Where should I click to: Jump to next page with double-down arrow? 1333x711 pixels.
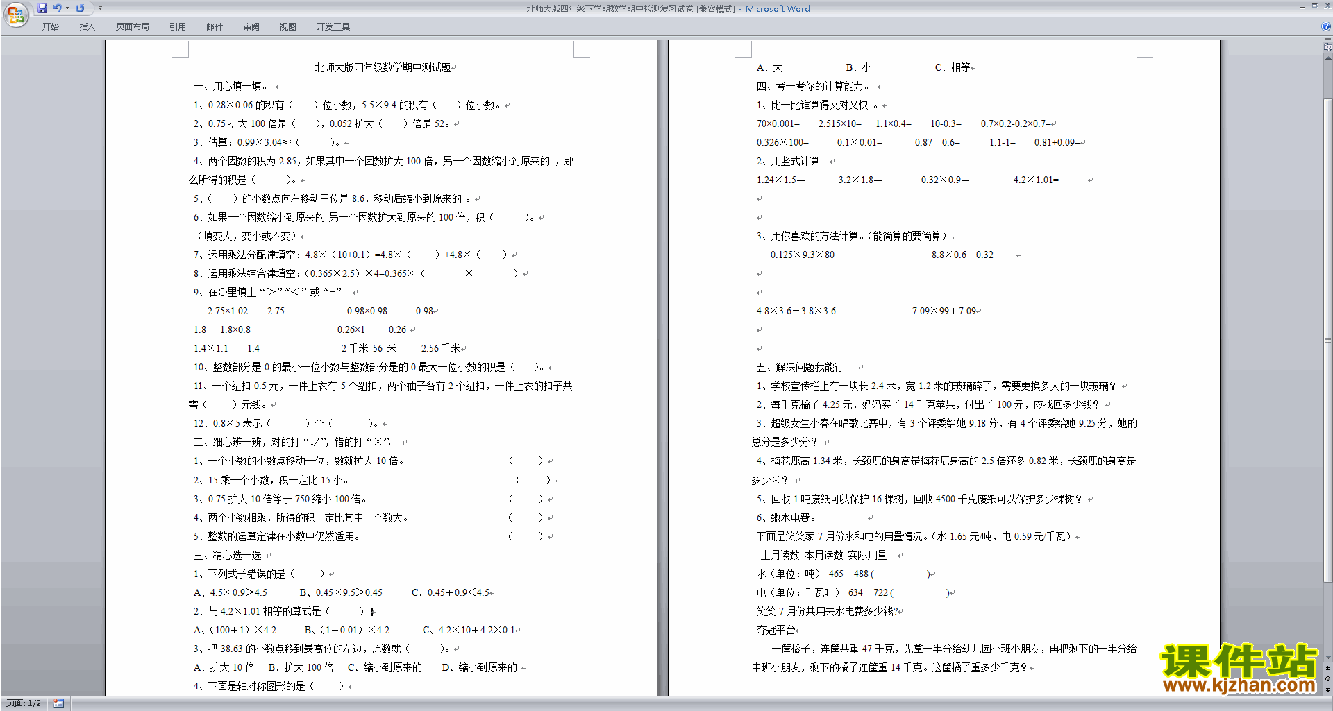[1327, 689]
